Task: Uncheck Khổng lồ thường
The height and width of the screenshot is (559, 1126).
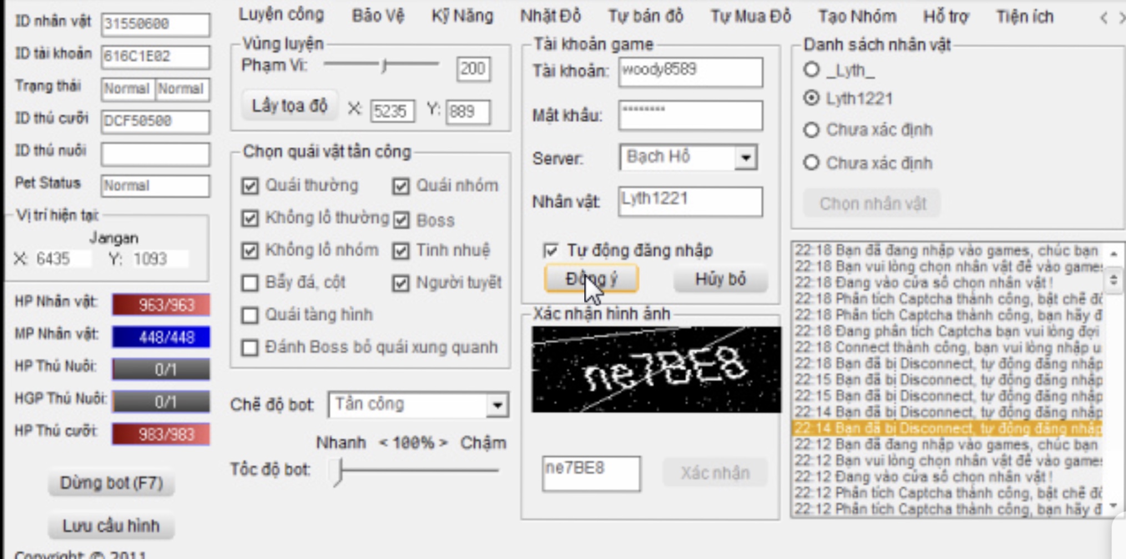Action: point(250,218)
